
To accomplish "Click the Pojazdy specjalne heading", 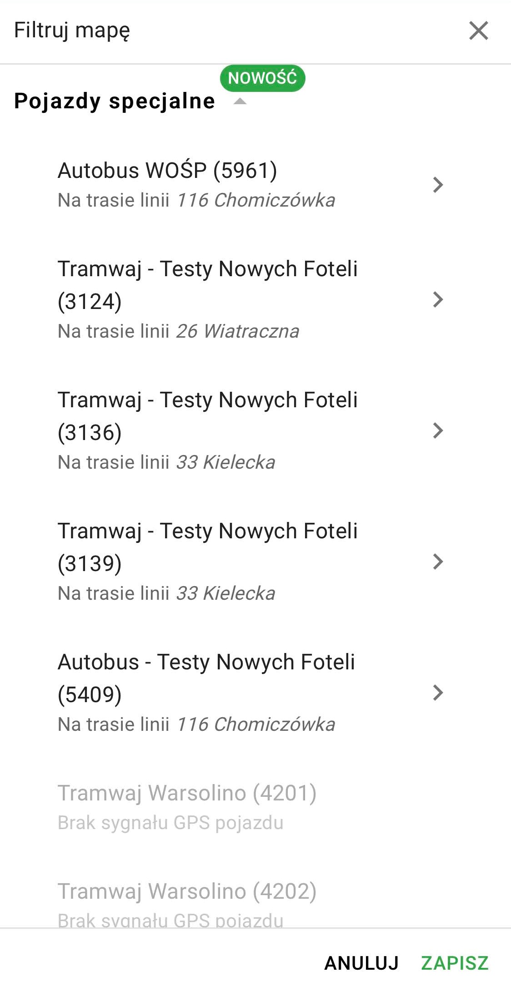I will coord(115,101).
